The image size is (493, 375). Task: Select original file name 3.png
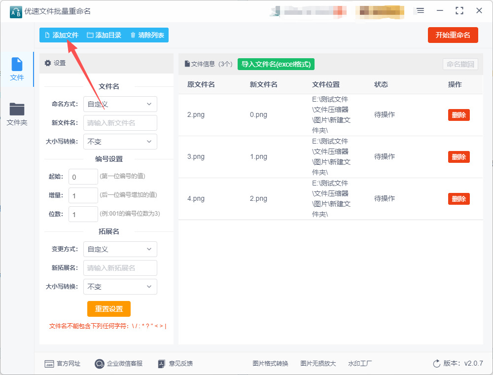pyautogui.click(x=196, y=157)
